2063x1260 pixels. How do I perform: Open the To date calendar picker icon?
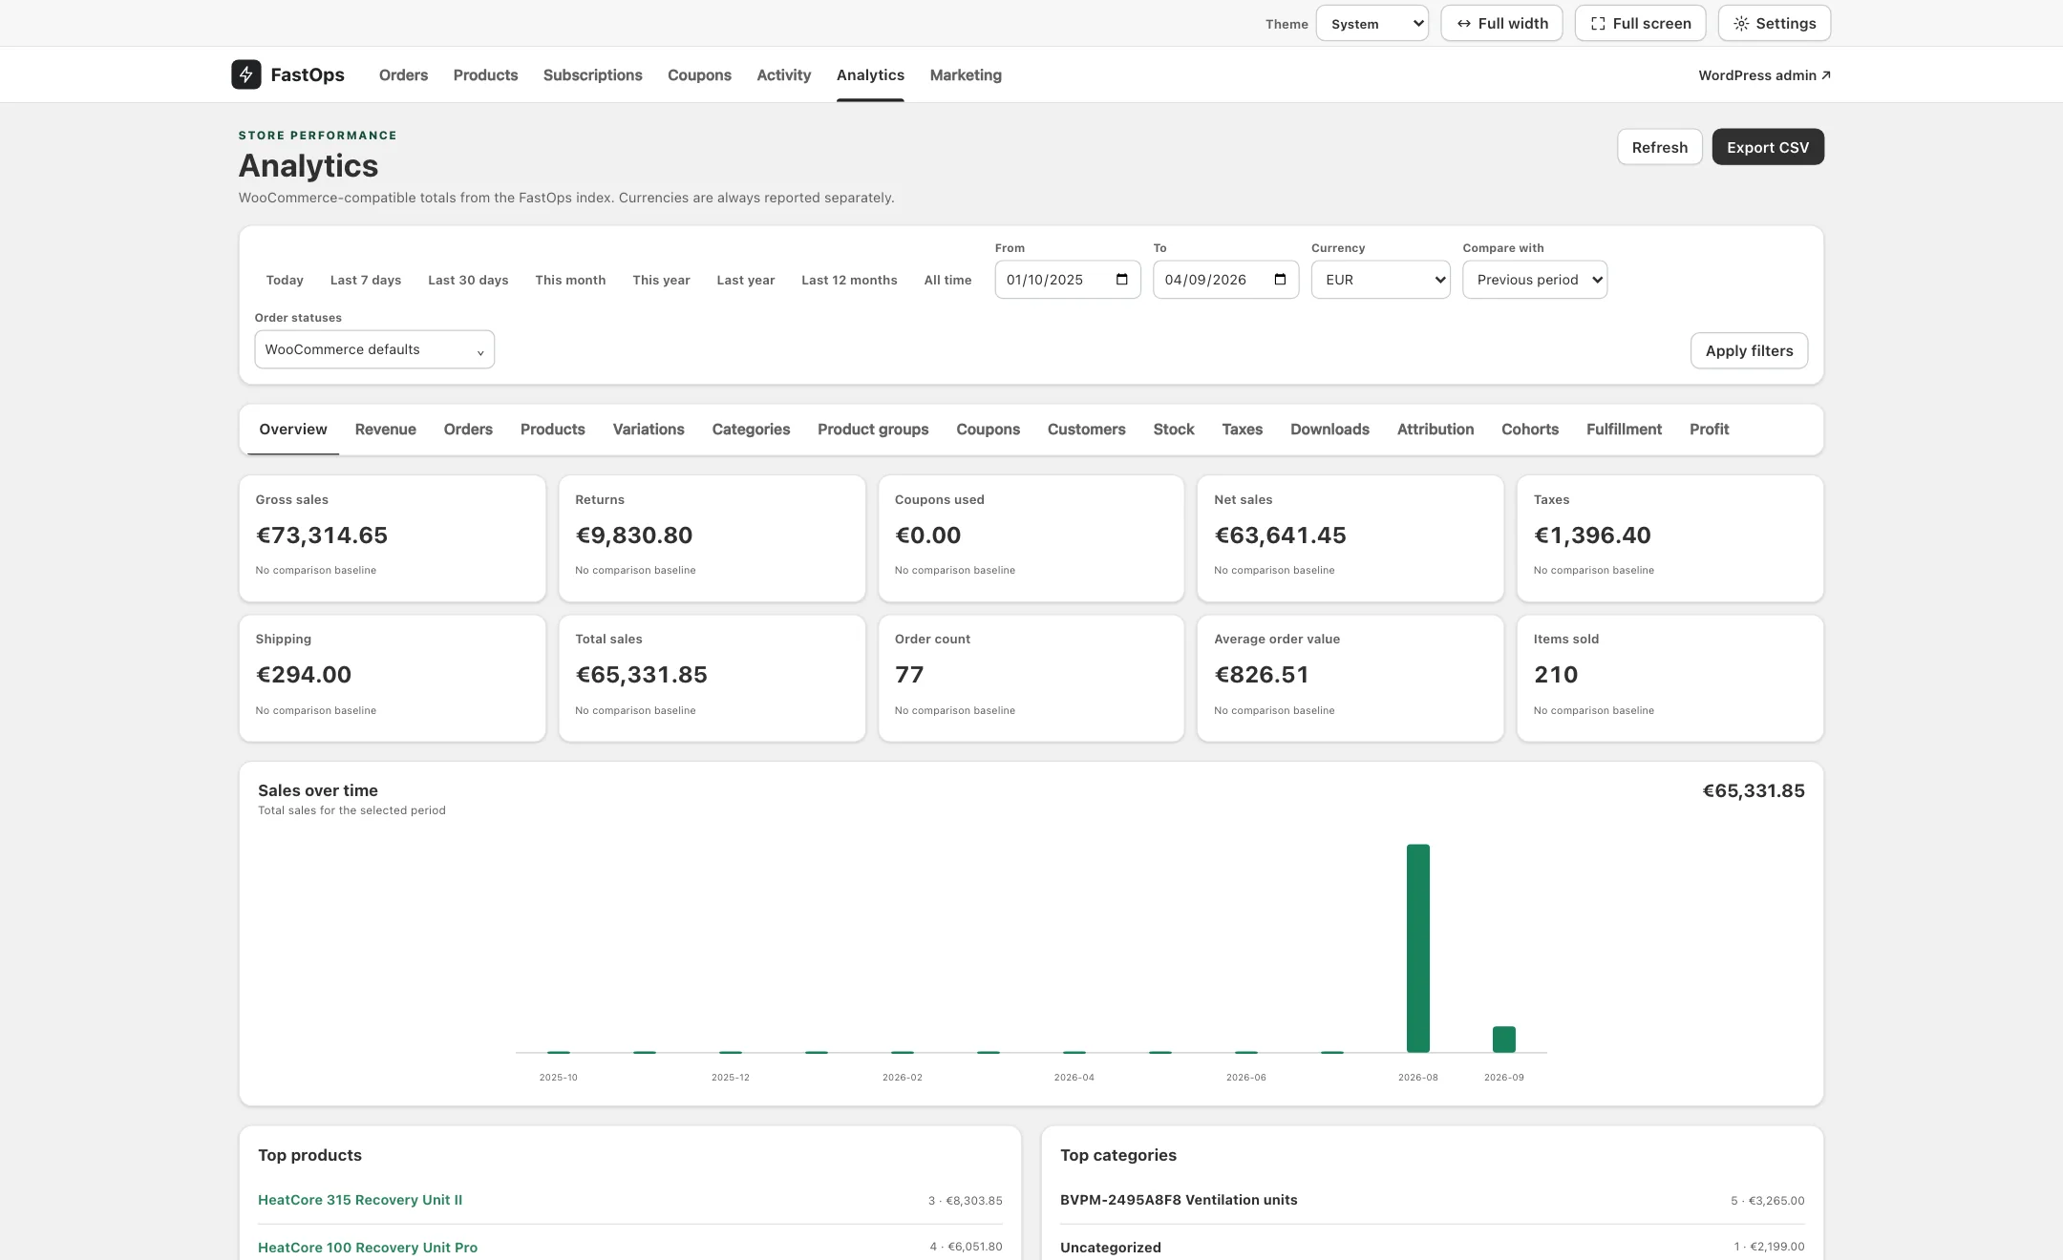(x=1280, y=280)
